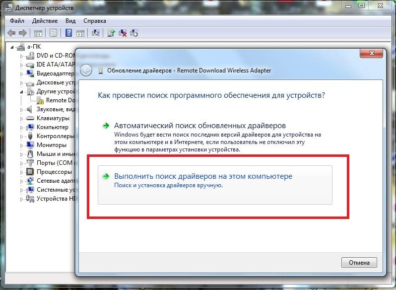Choose Выполнить поиск драйверов на этом компьютере

tap(215, 185)
